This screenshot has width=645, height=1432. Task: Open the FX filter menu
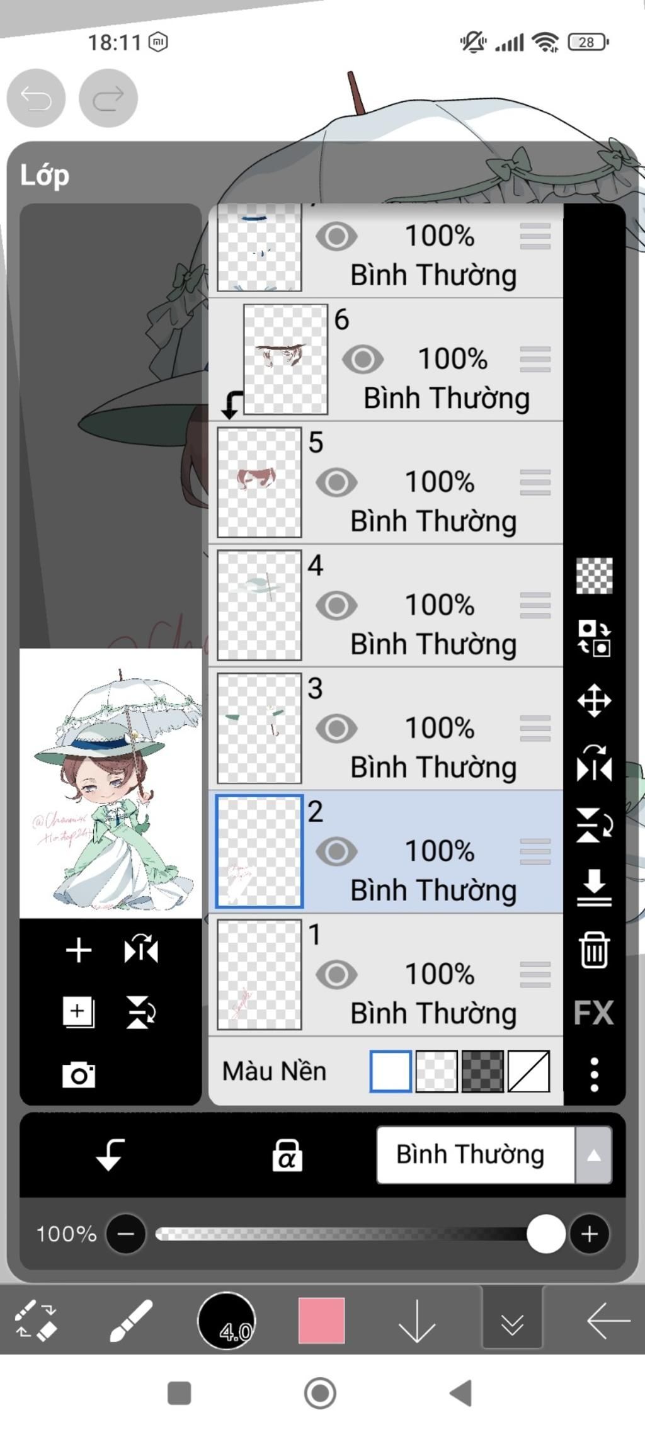593,1013
